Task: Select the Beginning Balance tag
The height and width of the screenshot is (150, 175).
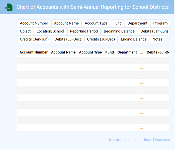Action: (x=119, y=31)
